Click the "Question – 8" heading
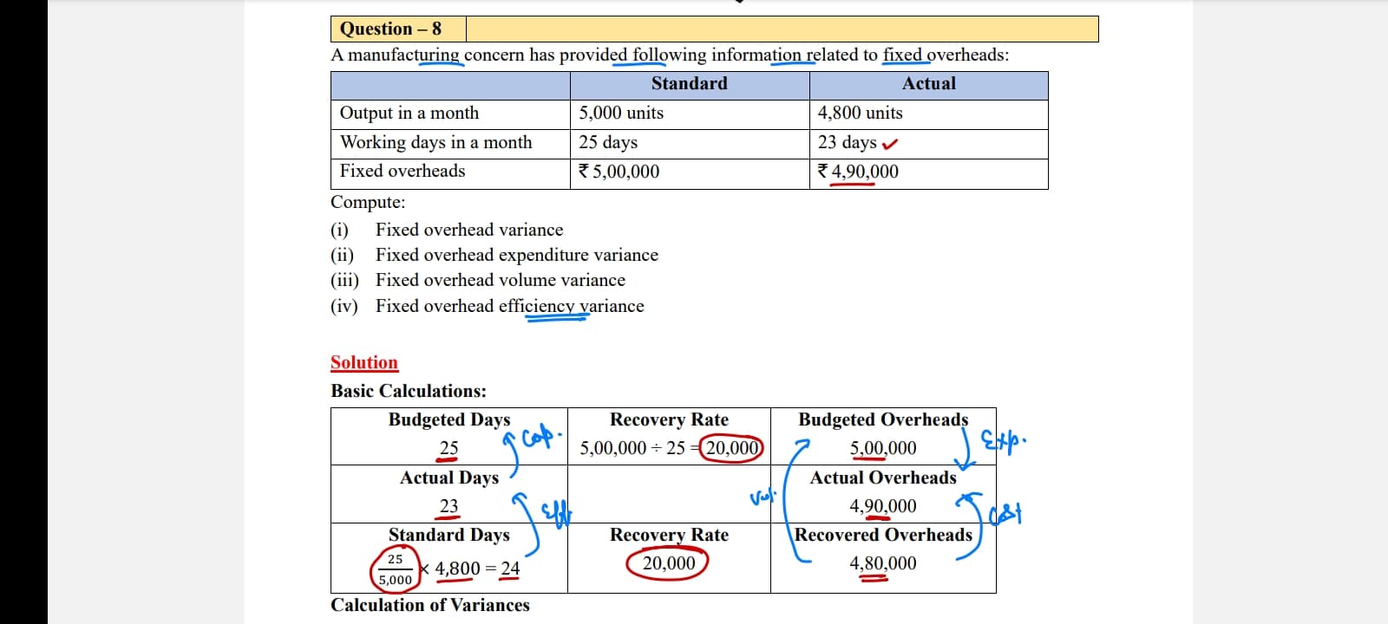The image size is (1388, 624). point(390,29)
